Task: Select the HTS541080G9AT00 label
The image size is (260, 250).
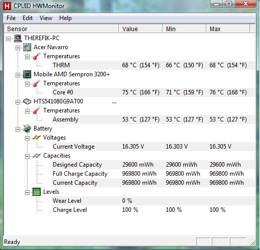Action: point(58,101)
